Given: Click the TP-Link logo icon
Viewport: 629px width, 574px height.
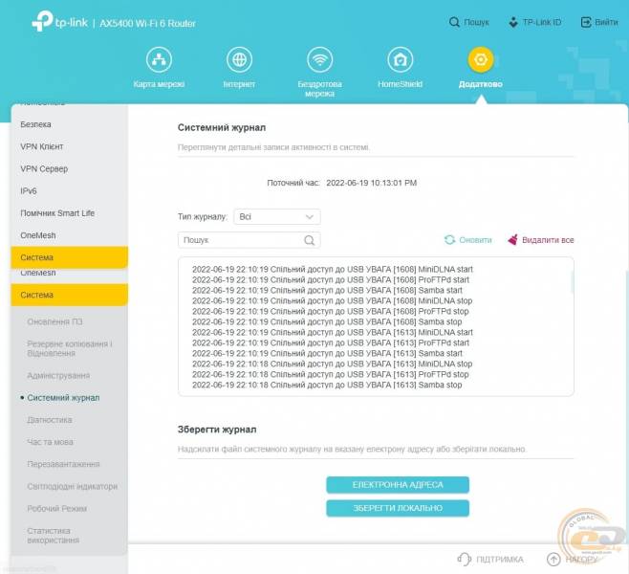Looking at the screenshot, I should (x=42, y=21).
